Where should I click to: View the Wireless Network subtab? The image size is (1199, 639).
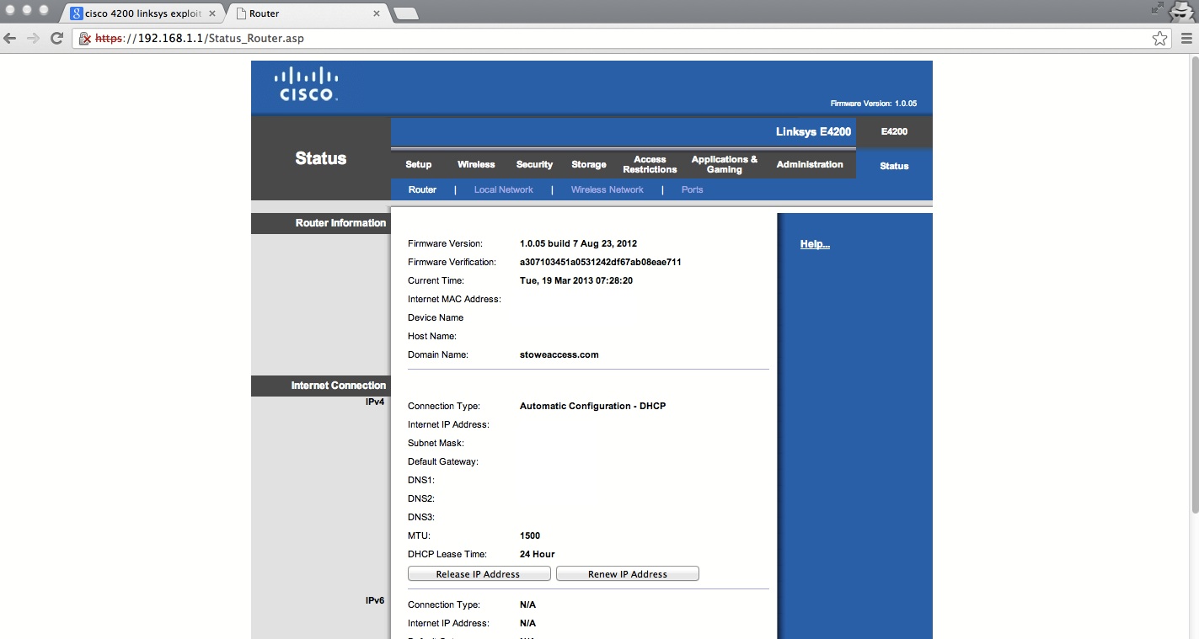[608, 189]
